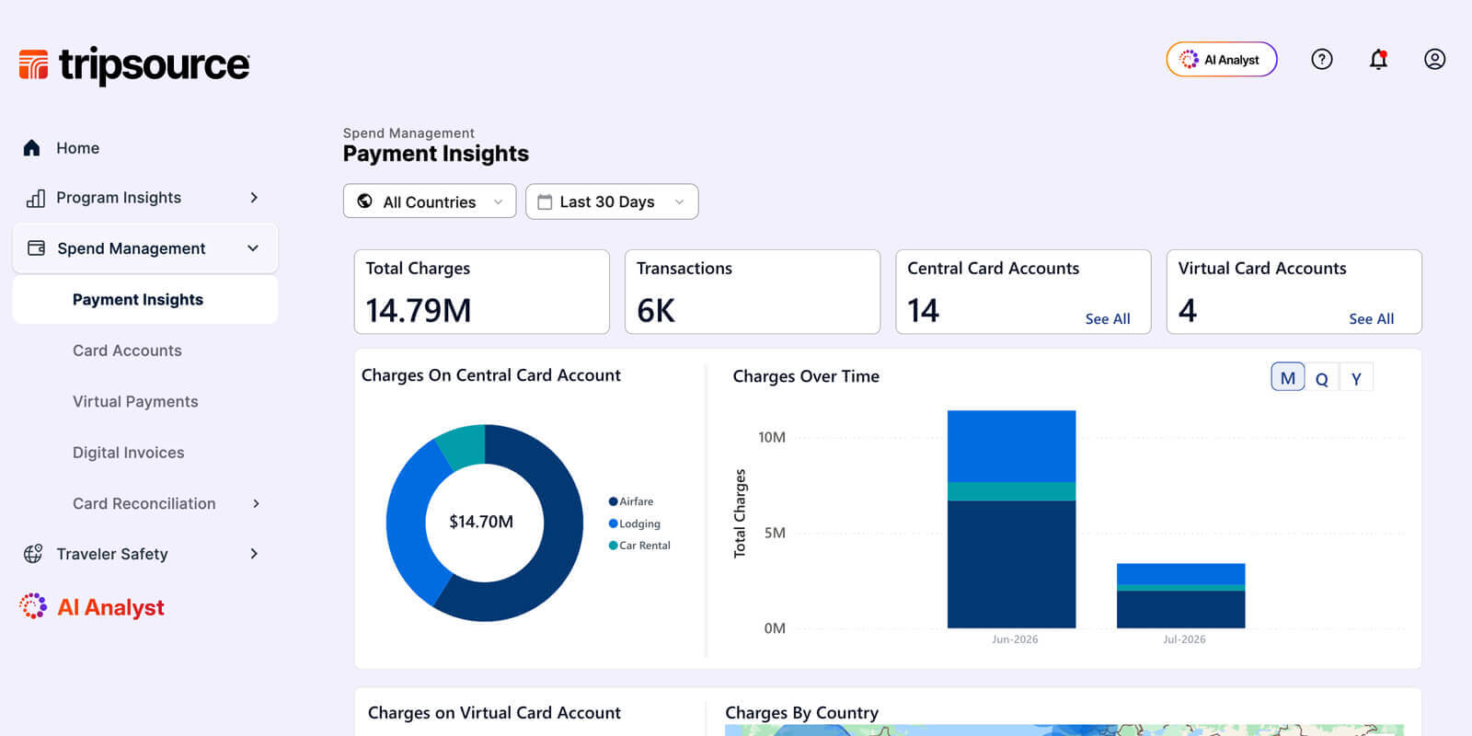Expand Traveler Safety chevron
Image resolution: width=1472 pixels, height=736 pixels.
point(254,554)
